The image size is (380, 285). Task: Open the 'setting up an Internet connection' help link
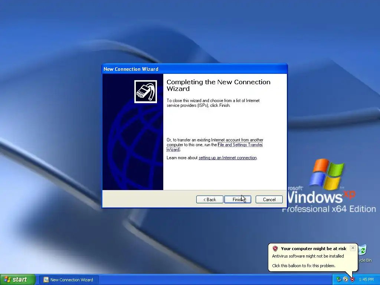coord(227,158)
